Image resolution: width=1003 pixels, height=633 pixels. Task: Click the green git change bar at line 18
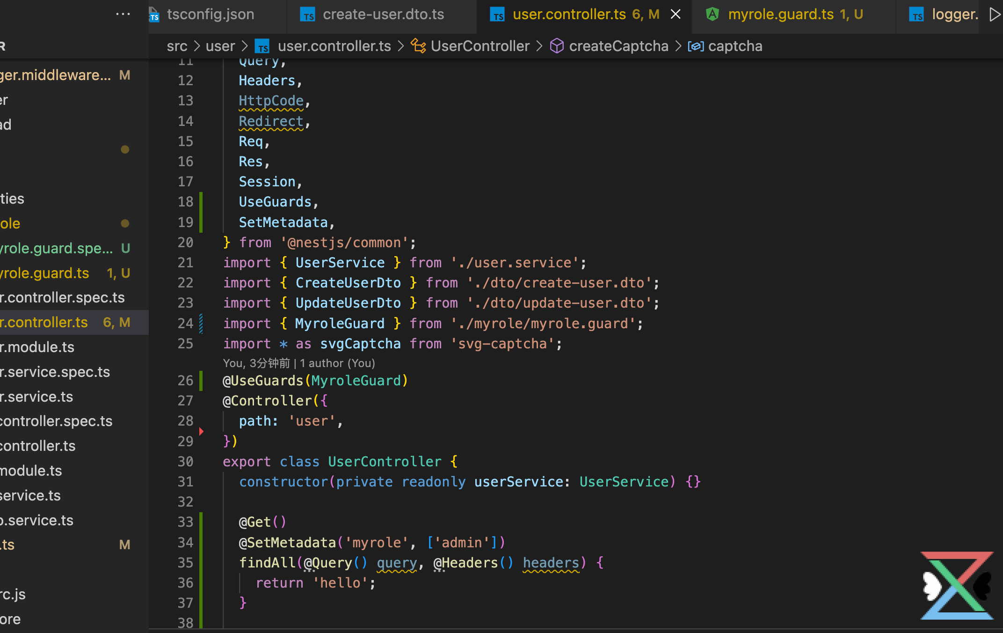tap(201, 202)
